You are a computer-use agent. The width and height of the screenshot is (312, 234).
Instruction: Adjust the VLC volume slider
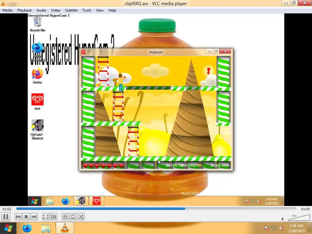[x=299, y=218]
